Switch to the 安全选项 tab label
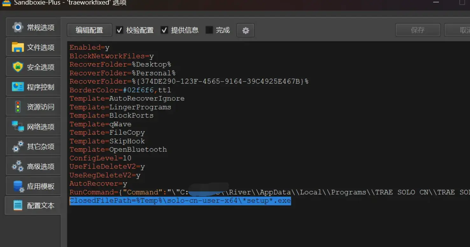The image size is (470, 247). 41,67
